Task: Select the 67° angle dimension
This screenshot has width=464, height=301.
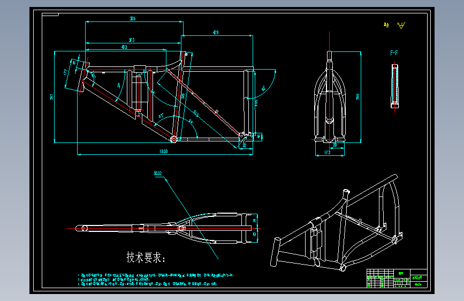Action: coord(161,116)
